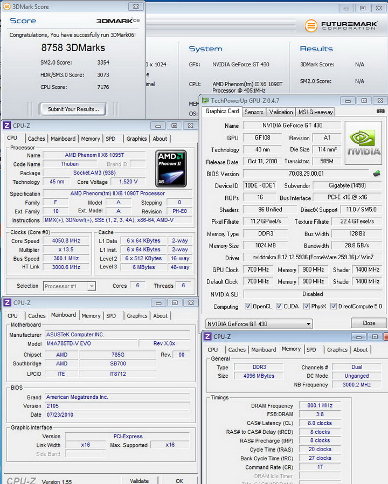Click the top CPU-Z window Z icon

click(x=7, y=126)
